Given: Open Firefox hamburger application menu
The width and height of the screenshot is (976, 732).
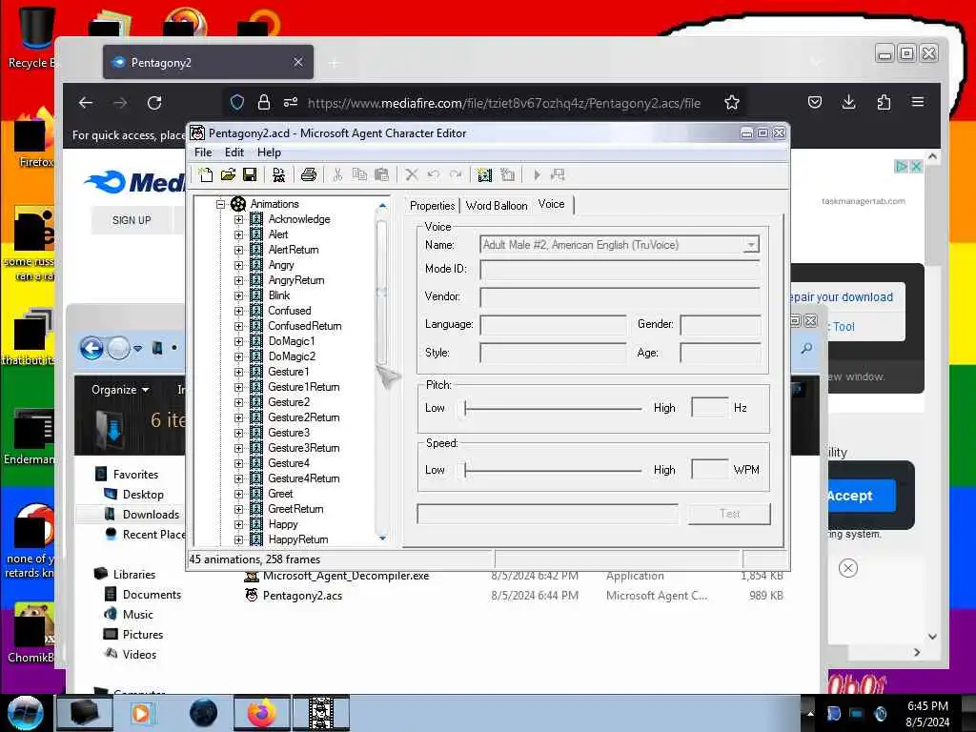Looking at the screenshot, I should (x=918, y=102).
